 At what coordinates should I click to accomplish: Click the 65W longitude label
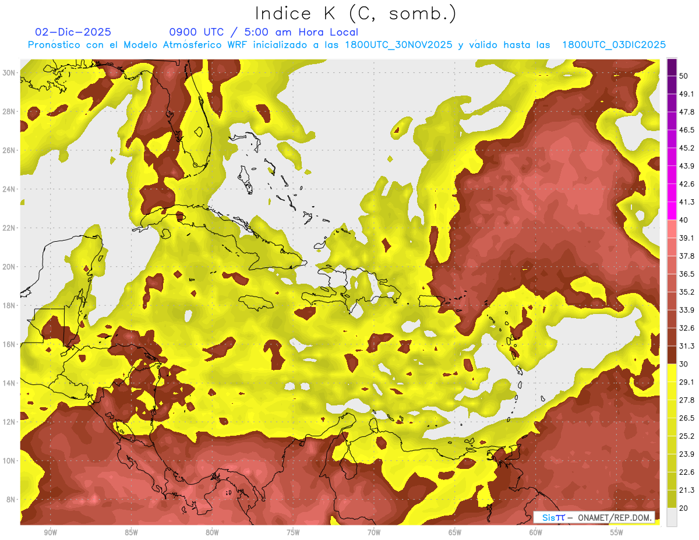tap(455, 532)
